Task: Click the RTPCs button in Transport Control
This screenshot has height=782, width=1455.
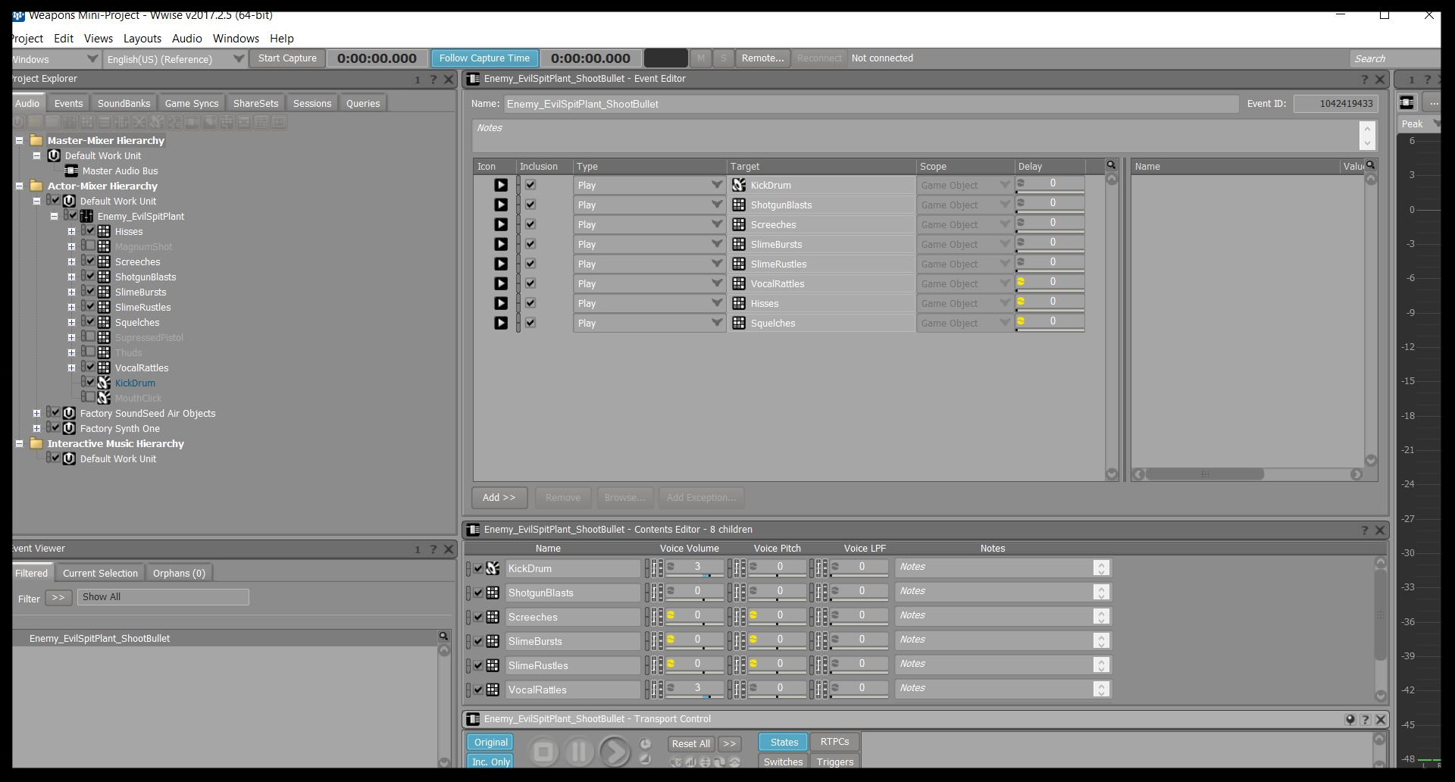Action: point(834,742)
